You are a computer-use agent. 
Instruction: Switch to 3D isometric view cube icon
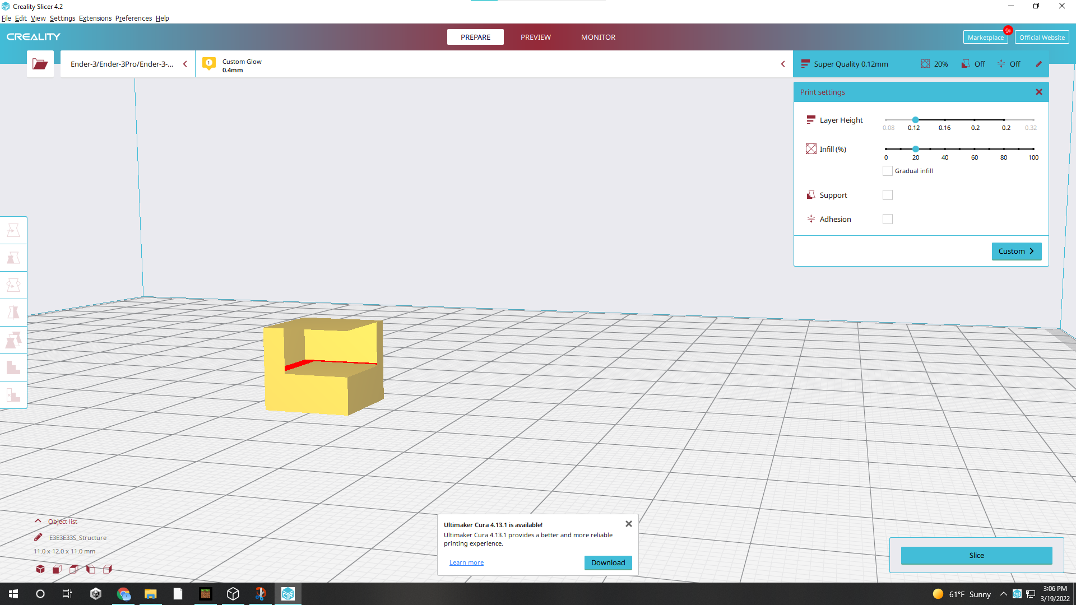[x=40, y=569]
